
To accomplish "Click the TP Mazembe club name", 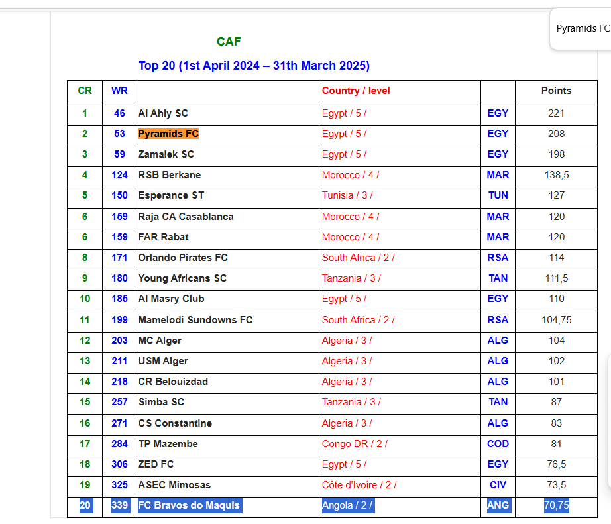I will tap(168, 444).
